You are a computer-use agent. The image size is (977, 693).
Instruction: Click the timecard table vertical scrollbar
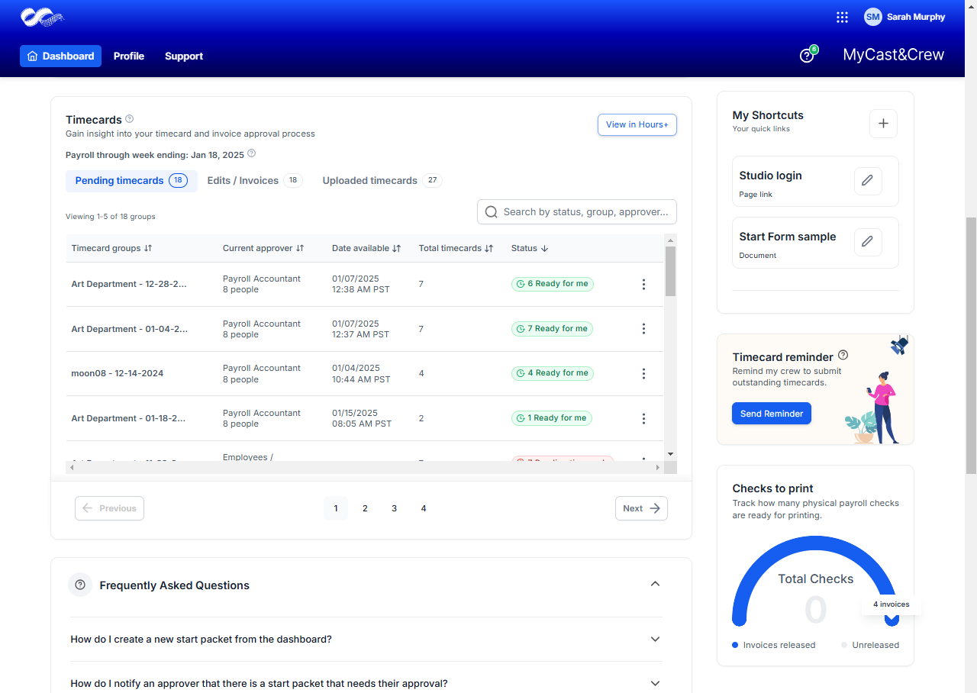[x=670, y=271]
